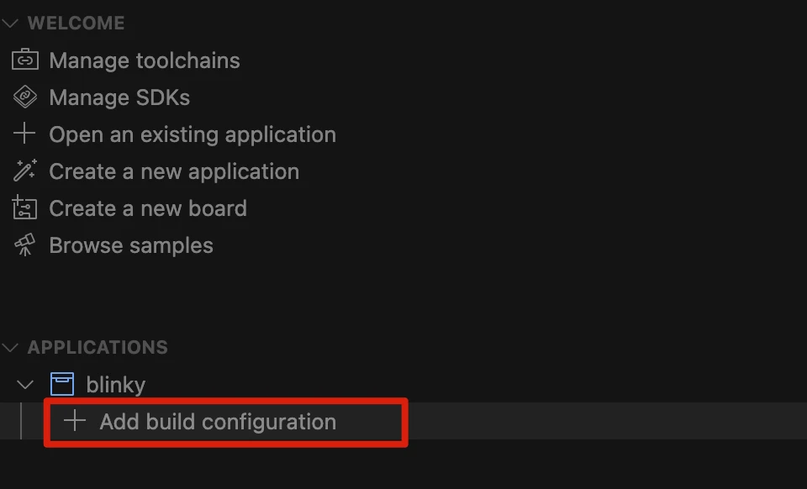Open the Browse samples text link
The height and width of the screenshot is (489, 807).
click(131, 245)
